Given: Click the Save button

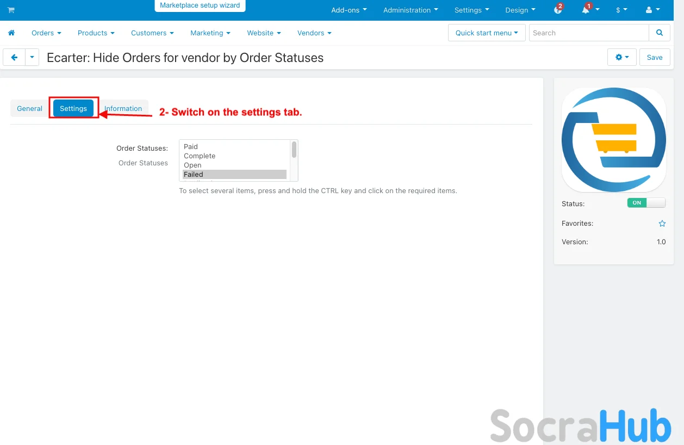Looking at the screenshot, I should (x=655, y=57).
